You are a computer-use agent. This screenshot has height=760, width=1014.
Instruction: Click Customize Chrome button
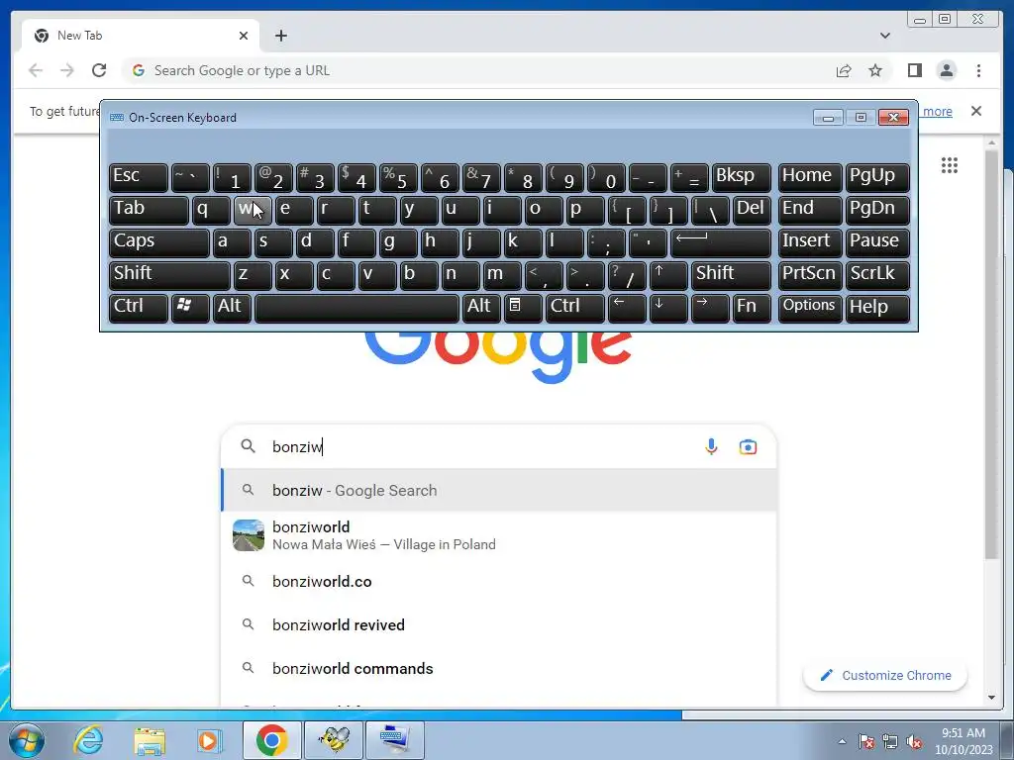(x=884, y=675)
